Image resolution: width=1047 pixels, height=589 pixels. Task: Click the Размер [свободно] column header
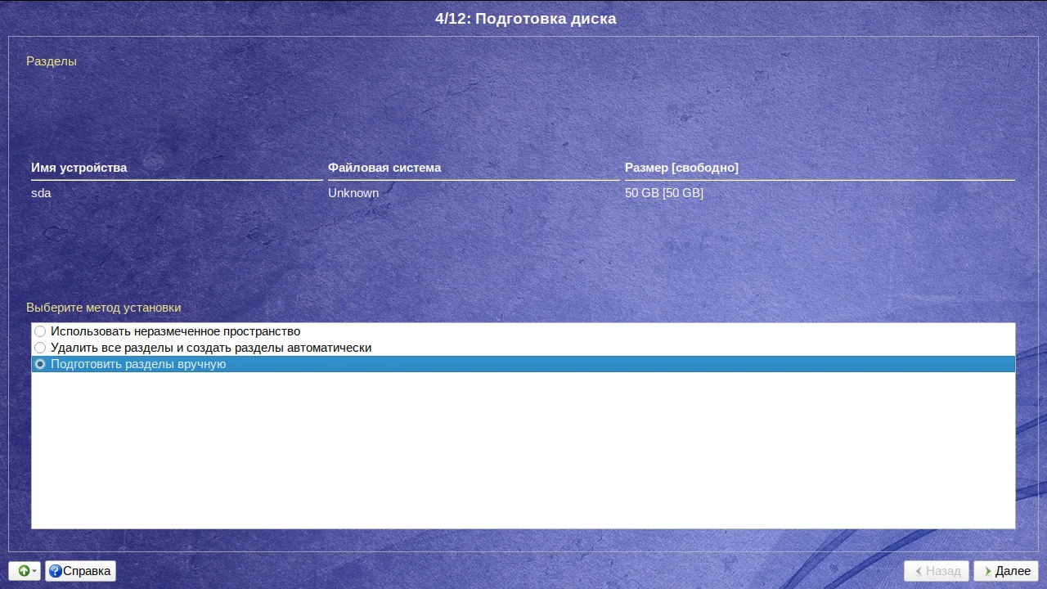click(x=681, y=168)
